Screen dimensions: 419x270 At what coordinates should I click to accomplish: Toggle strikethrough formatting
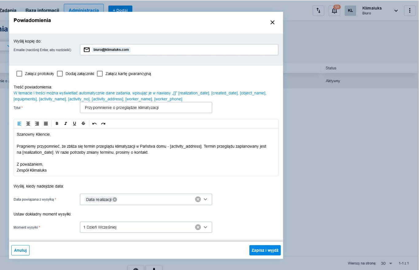[x=83, y=124]
